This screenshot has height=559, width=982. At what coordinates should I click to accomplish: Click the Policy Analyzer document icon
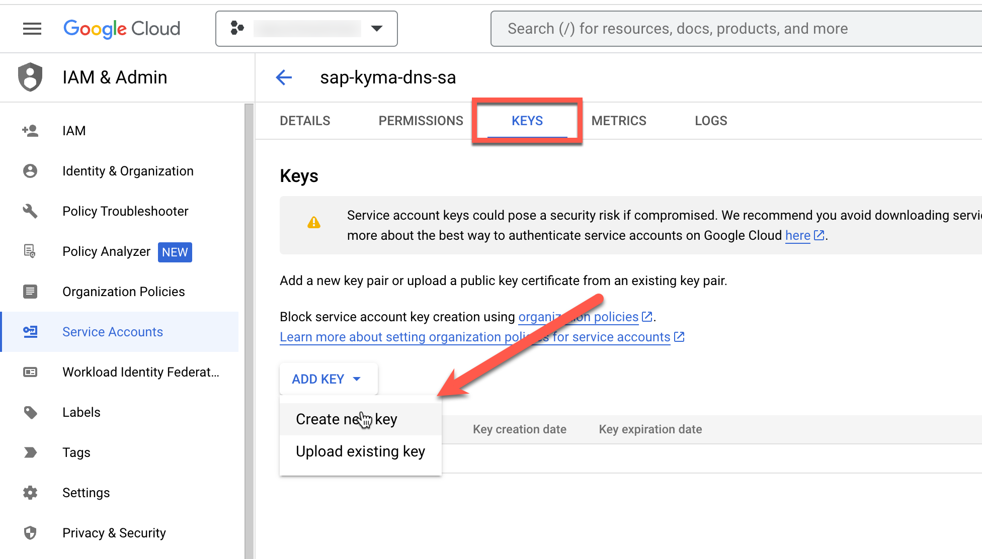tap(30, 251)
